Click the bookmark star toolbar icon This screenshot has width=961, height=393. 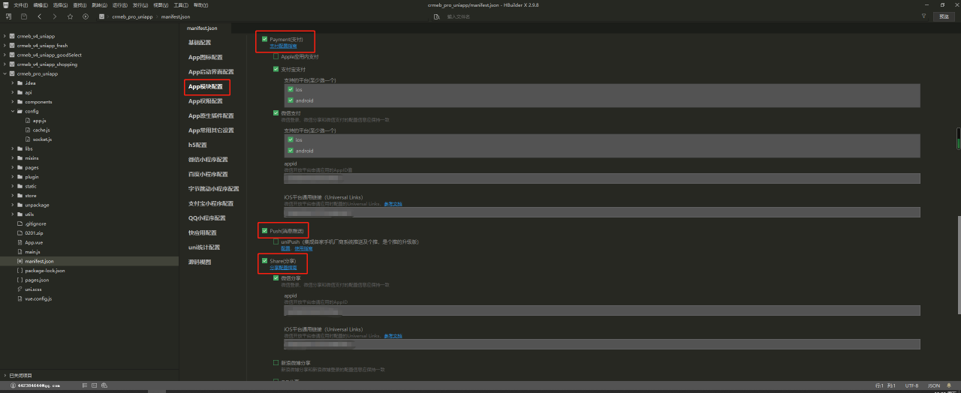tap(70, 16)
